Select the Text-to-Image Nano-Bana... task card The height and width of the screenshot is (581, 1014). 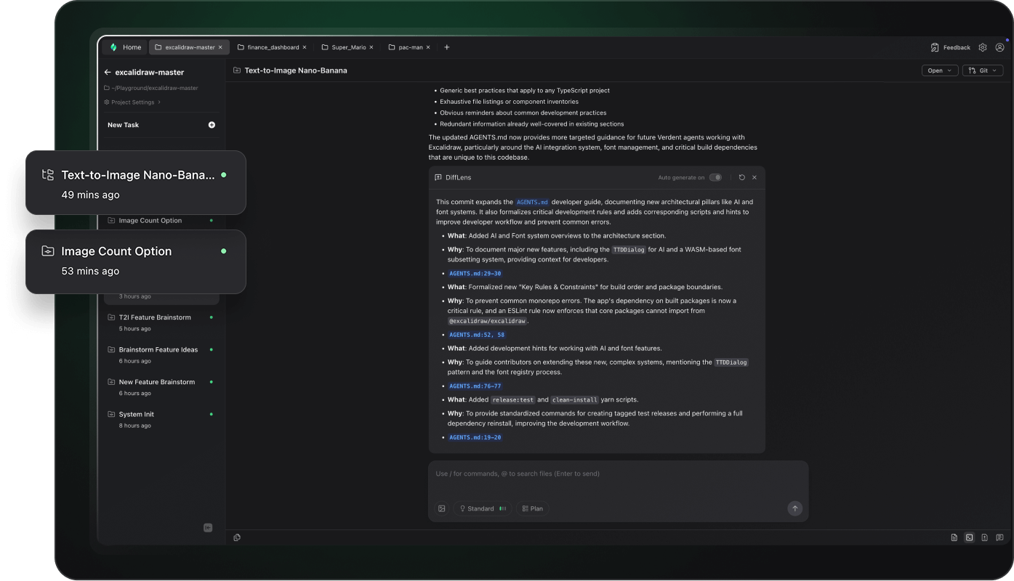point(136,183)
